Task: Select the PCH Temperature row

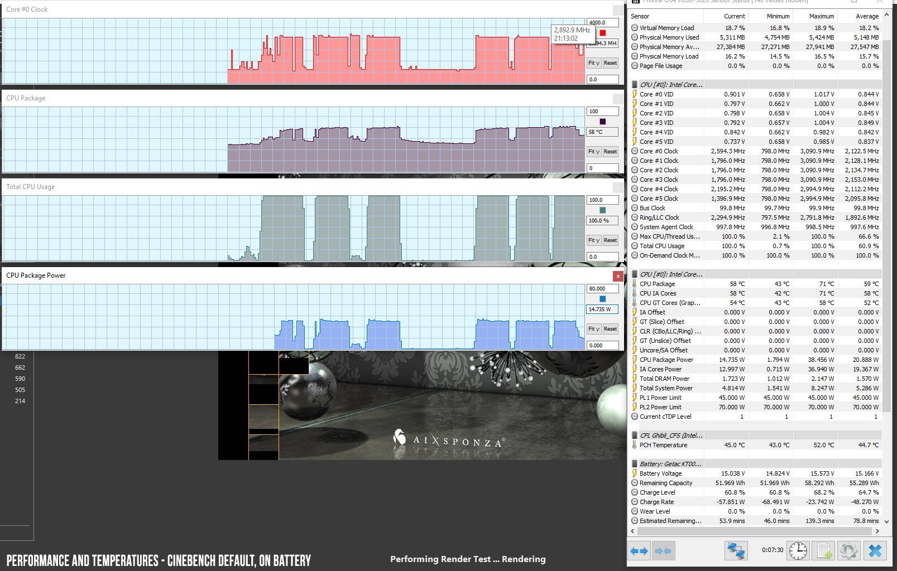Action: 755,445
